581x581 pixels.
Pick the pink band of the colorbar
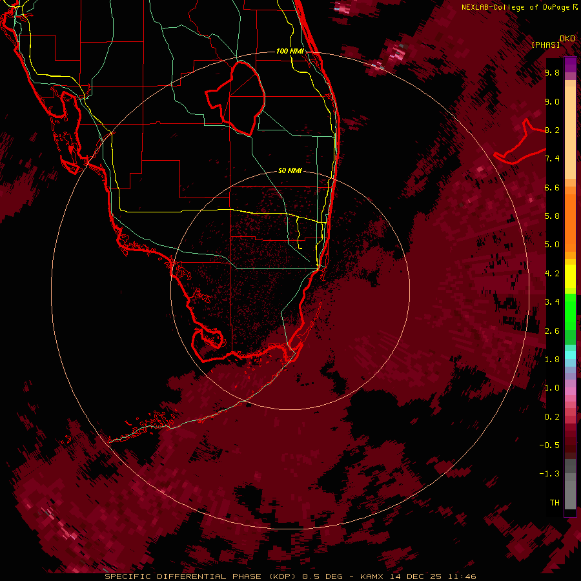(570, 391)
